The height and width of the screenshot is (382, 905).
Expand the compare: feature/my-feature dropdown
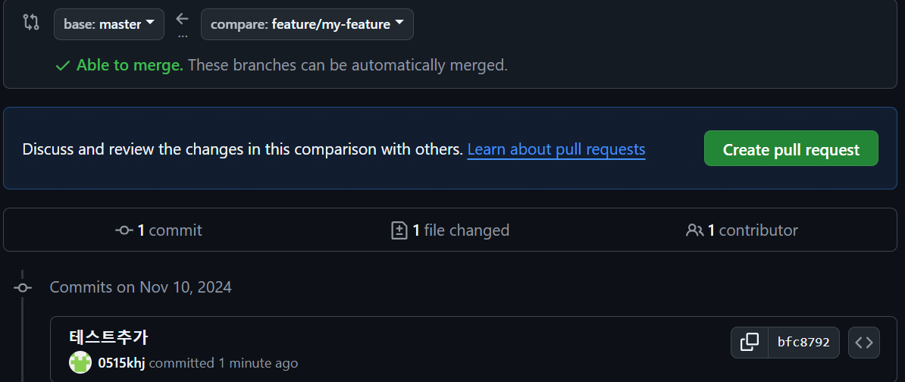307,24
